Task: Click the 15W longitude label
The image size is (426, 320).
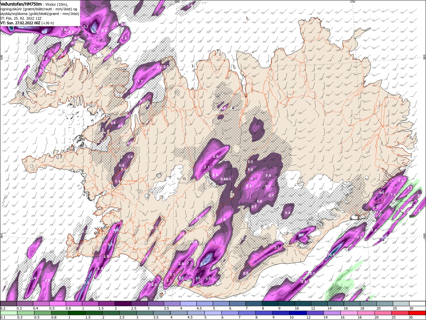Action: click(x=352, y=2)
